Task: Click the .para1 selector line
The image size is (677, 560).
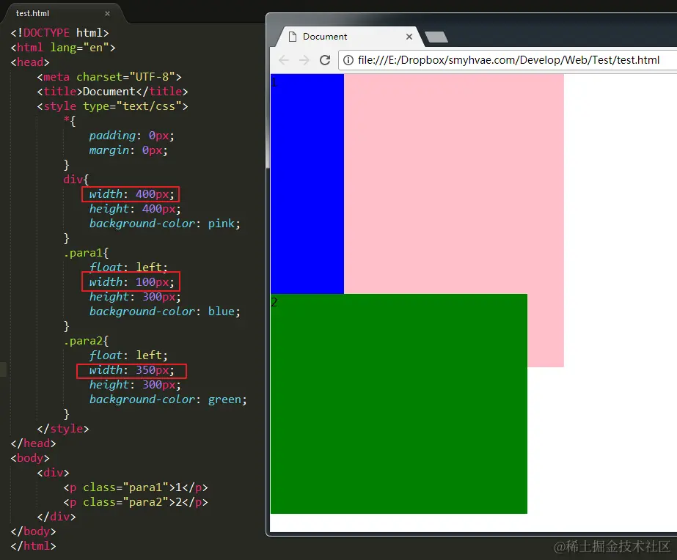Action: click(x=86, y=253)
